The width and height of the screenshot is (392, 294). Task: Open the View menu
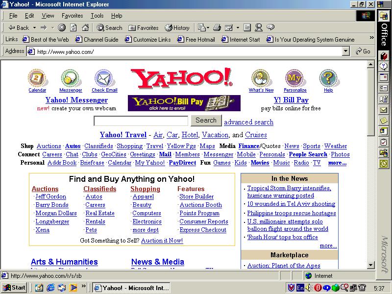[x=48, y=16]
